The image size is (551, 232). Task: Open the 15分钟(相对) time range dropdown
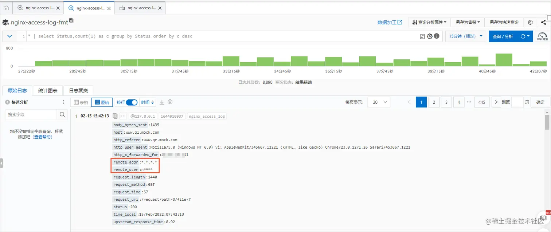(466, 36)
